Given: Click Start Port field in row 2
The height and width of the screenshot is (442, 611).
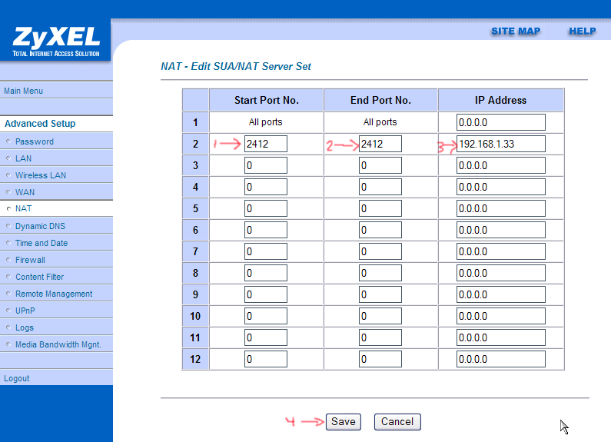Looking at the screenshot, I should [x=266, y=144].
